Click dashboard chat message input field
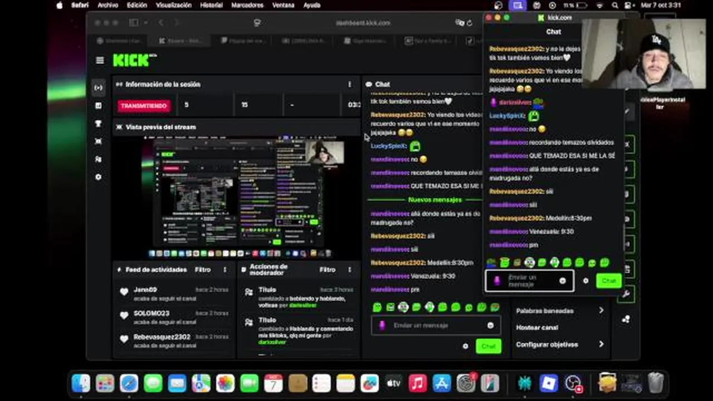713x401 pixels. point(435,325)
